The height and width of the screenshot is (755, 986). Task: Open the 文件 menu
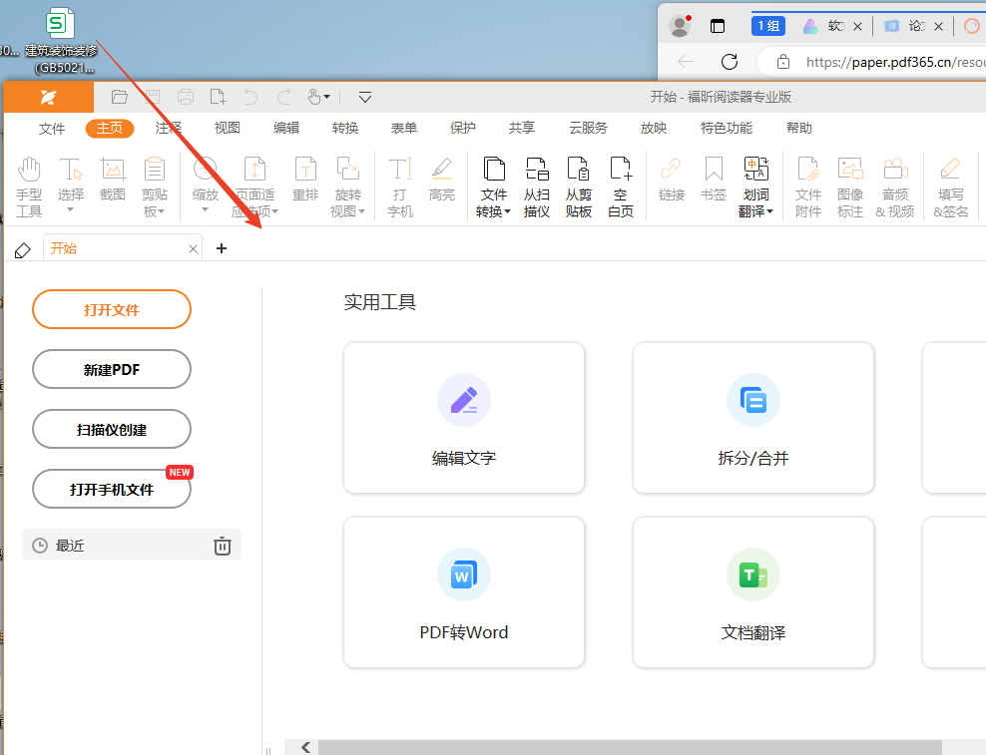(x=52, y=128)
